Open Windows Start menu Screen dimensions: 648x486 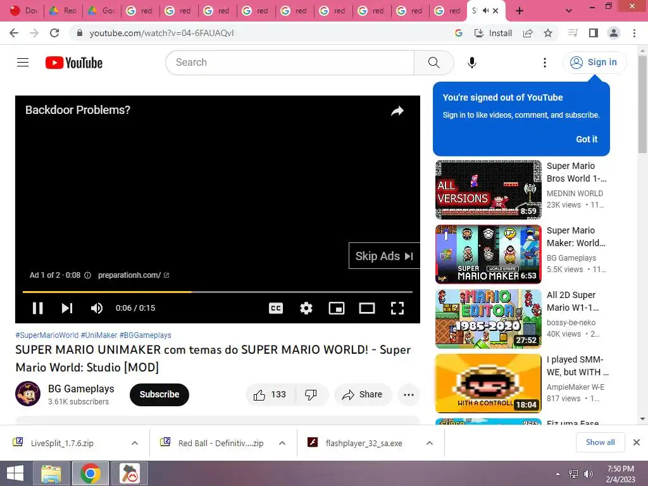15,473
